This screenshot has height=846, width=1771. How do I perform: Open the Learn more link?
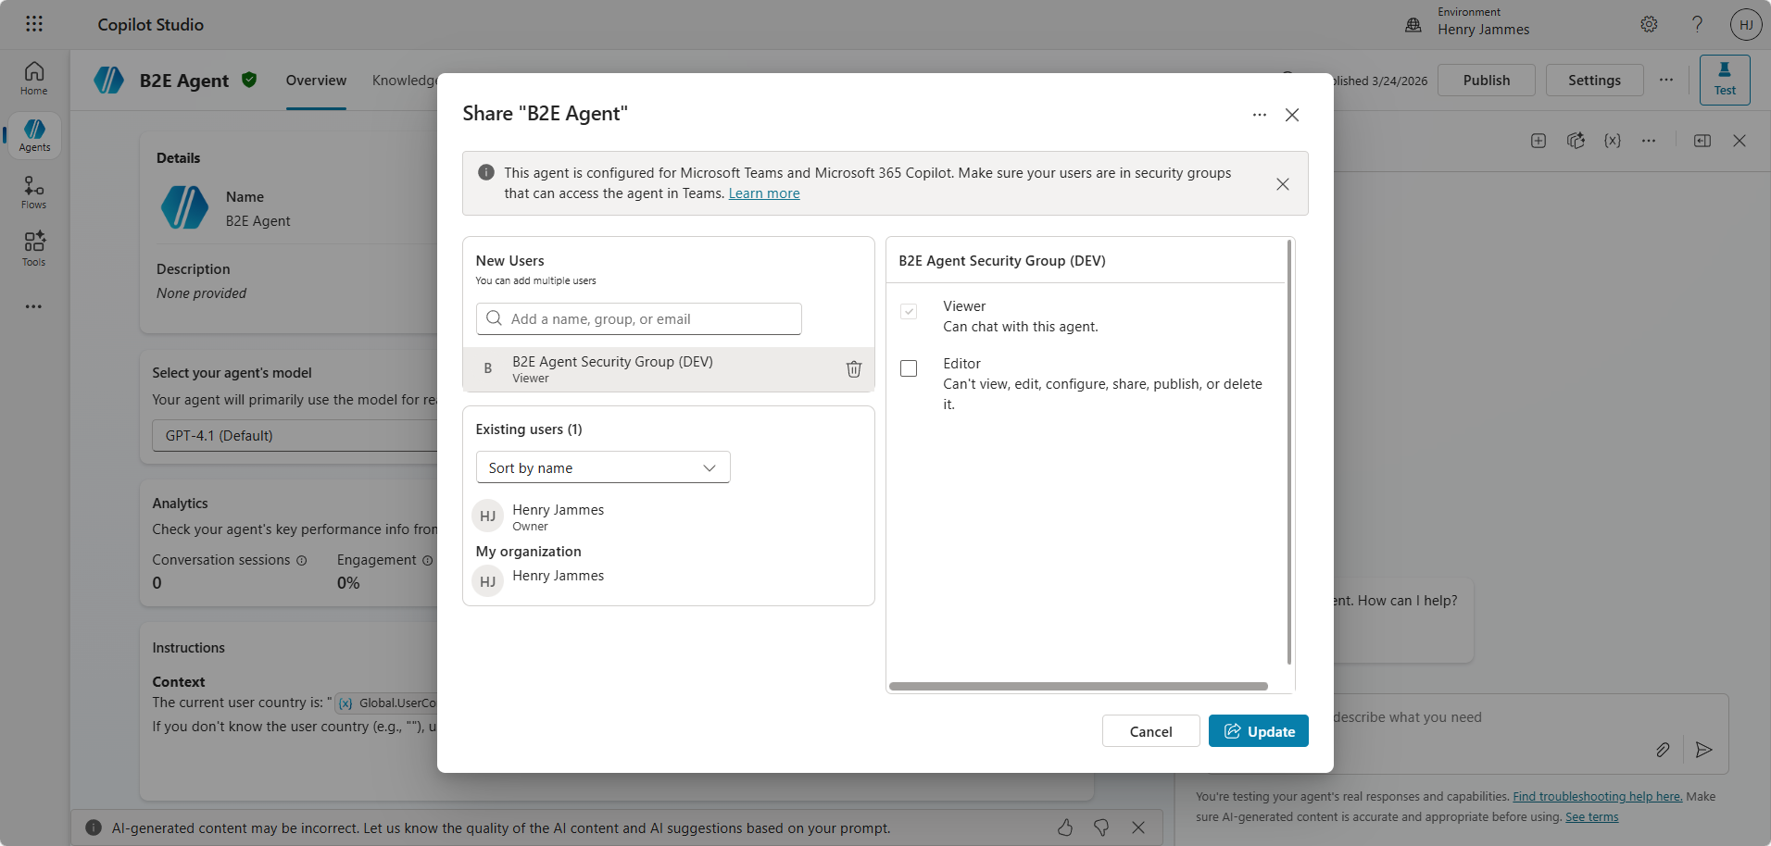(763, 193)
